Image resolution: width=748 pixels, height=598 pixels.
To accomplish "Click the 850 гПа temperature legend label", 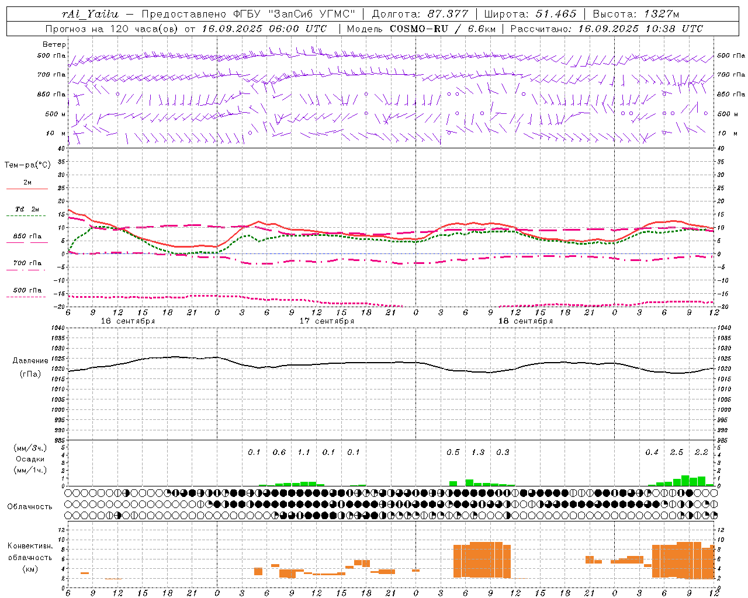I will [27, 237].
